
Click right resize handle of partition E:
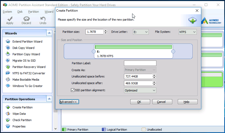173,52
